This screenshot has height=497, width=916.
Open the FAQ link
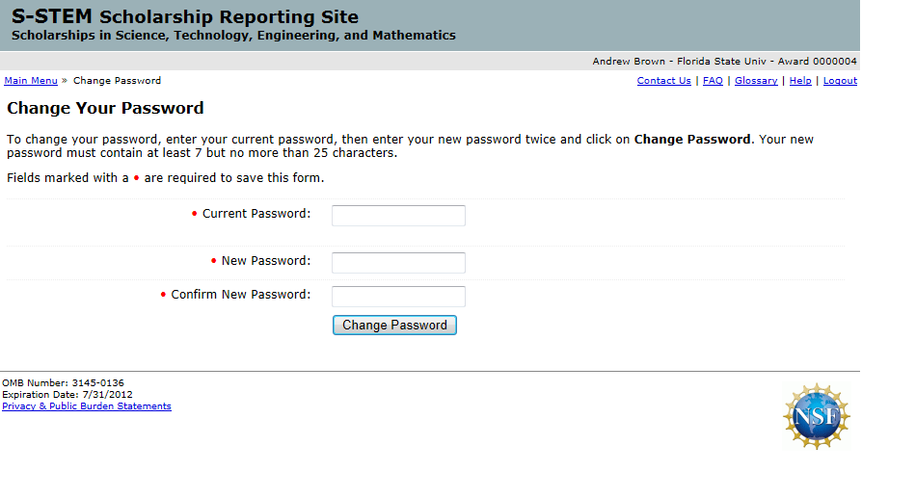[713, 81]
